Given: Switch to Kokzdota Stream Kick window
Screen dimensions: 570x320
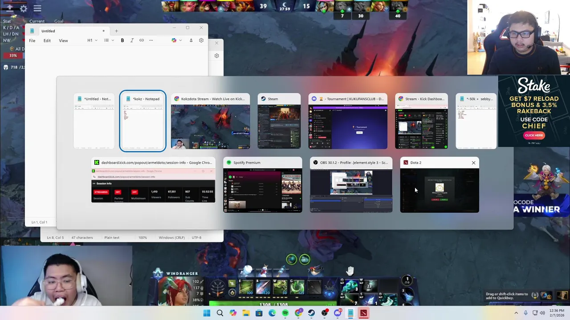Looking at the screenshot, I should 210,121.
